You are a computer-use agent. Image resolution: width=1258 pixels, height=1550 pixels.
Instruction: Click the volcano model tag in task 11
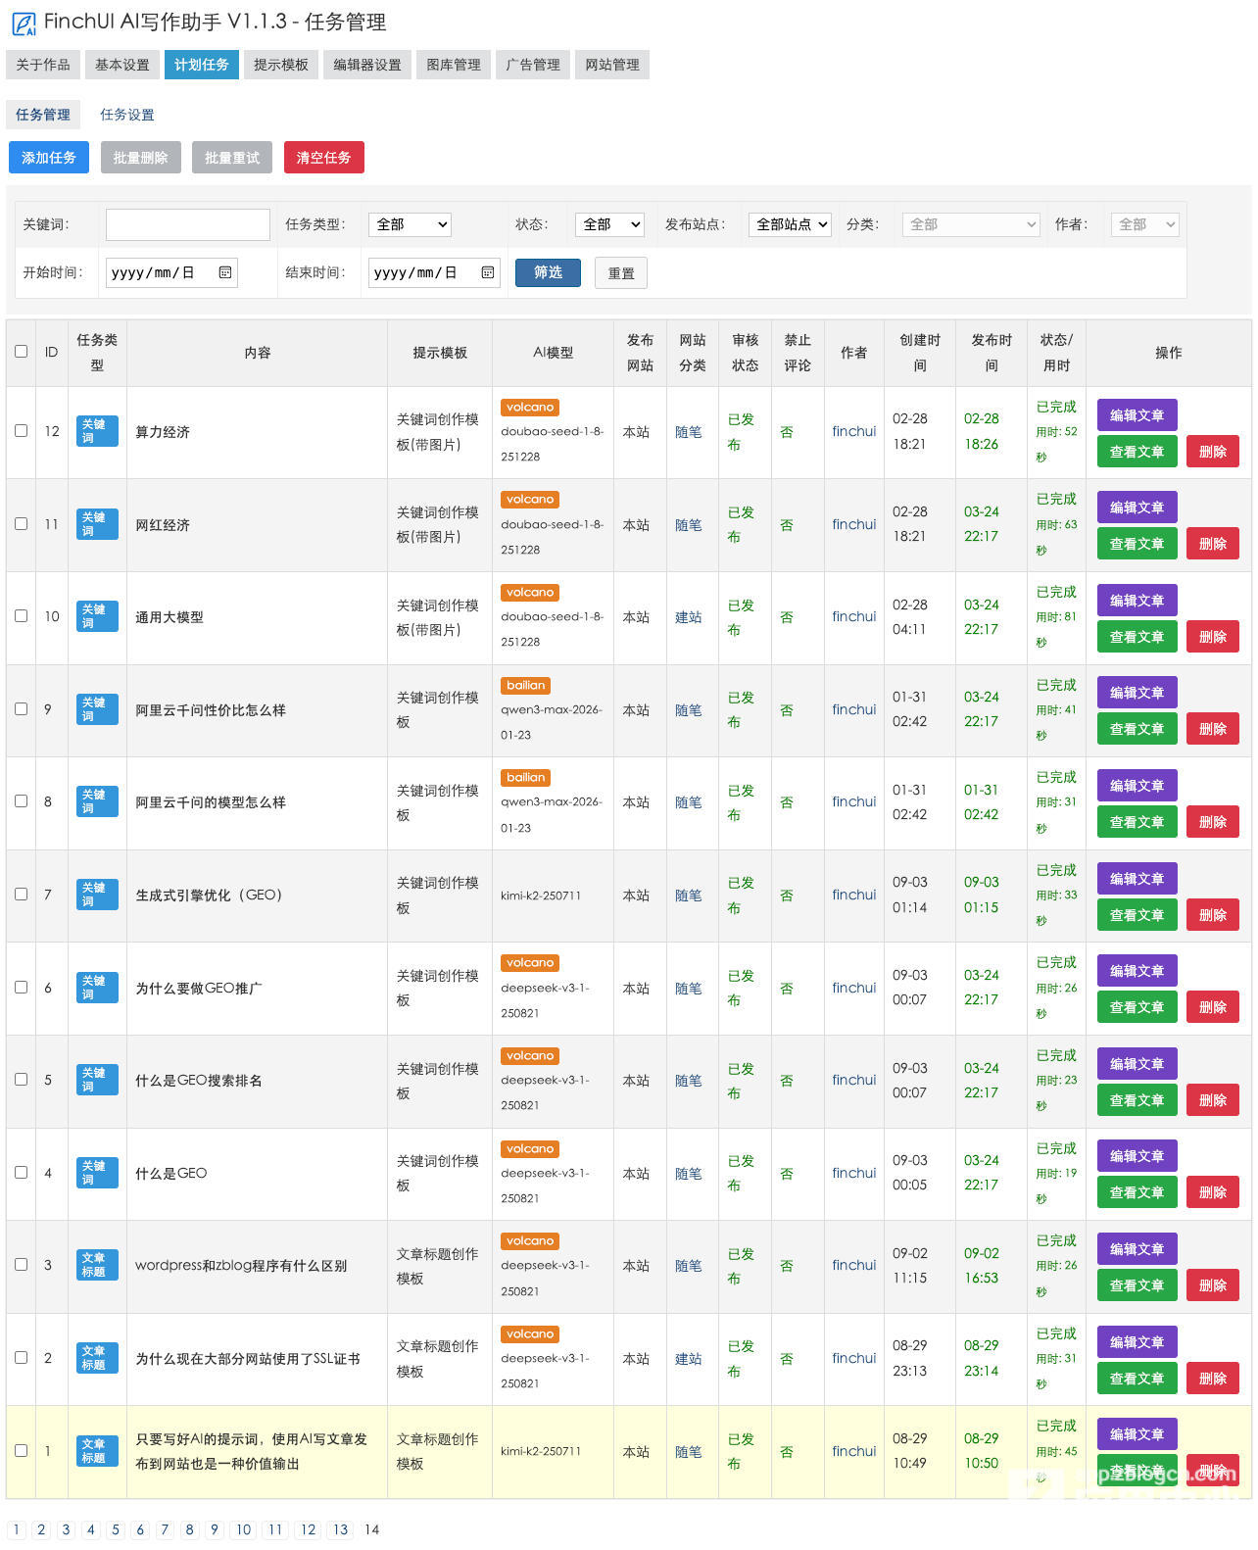tap(530, 500)
